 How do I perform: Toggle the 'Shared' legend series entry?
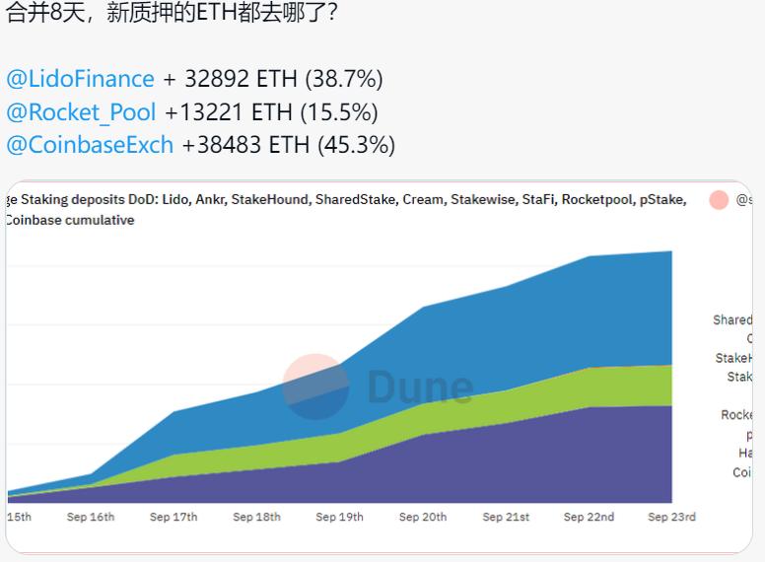click(x=732, y=320)
